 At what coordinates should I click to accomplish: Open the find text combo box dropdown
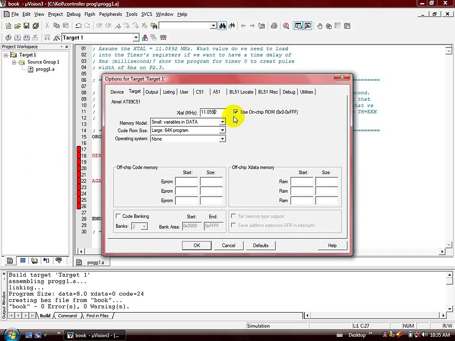[x=213, y=26]
